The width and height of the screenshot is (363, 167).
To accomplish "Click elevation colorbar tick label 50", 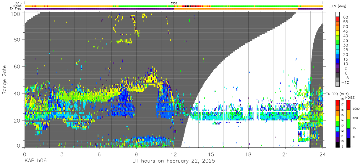I will 345,27.
